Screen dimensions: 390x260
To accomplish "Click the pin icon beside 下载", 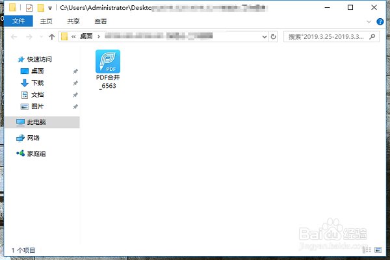I will click(x=75, y=83).
